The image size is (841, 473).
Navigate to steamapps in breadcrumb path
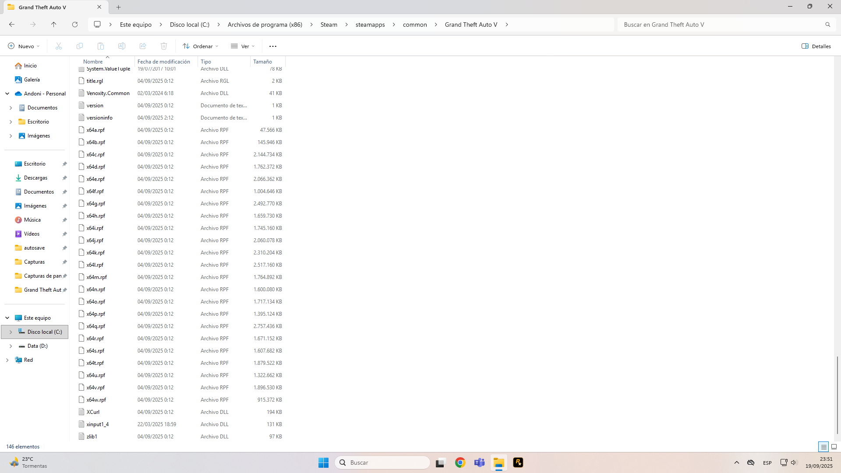[370, 25]
